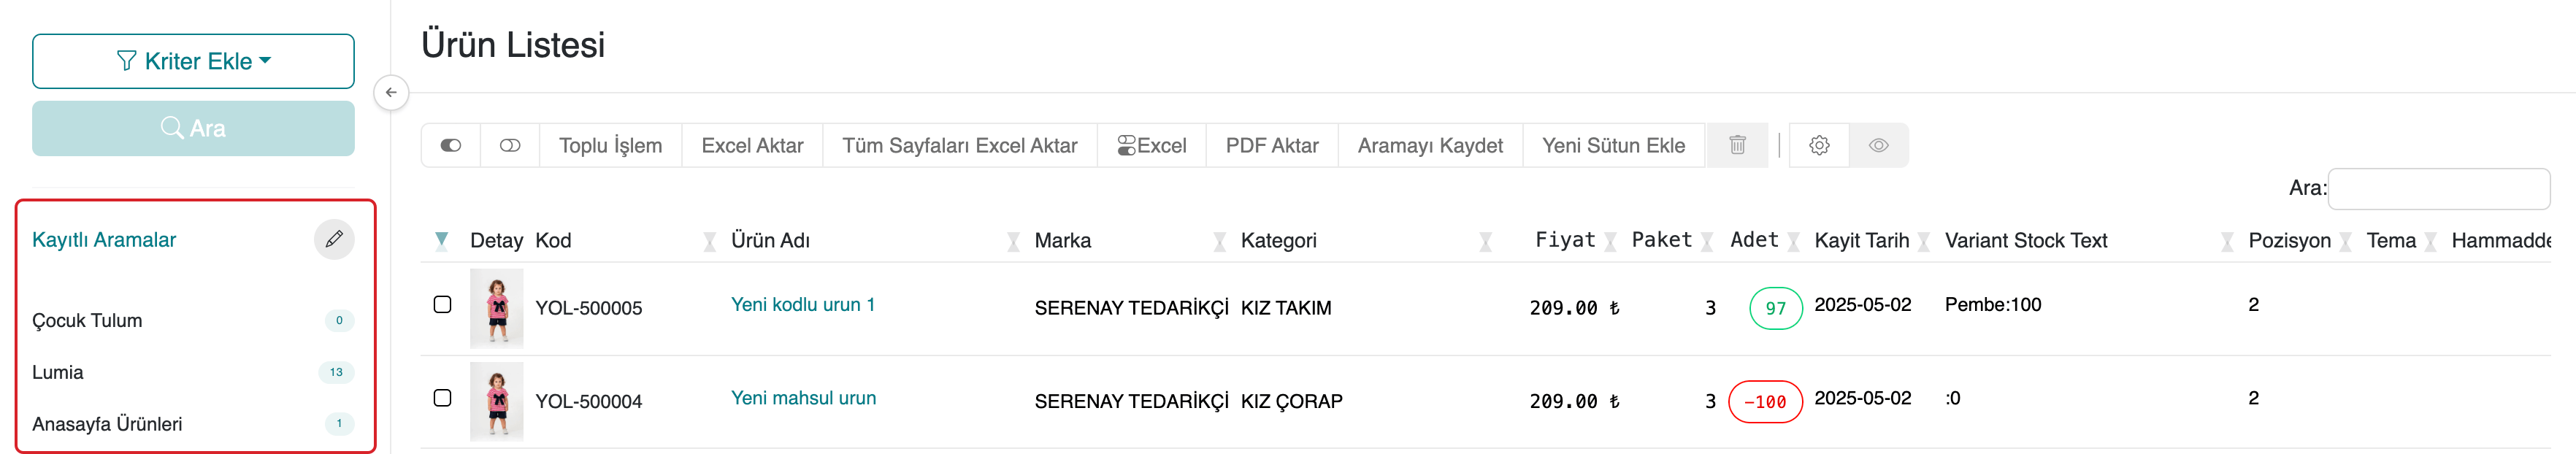Select the checkbox for YOL-500004 row
This screenshot has width=2576, height=454.
[443, 397]
